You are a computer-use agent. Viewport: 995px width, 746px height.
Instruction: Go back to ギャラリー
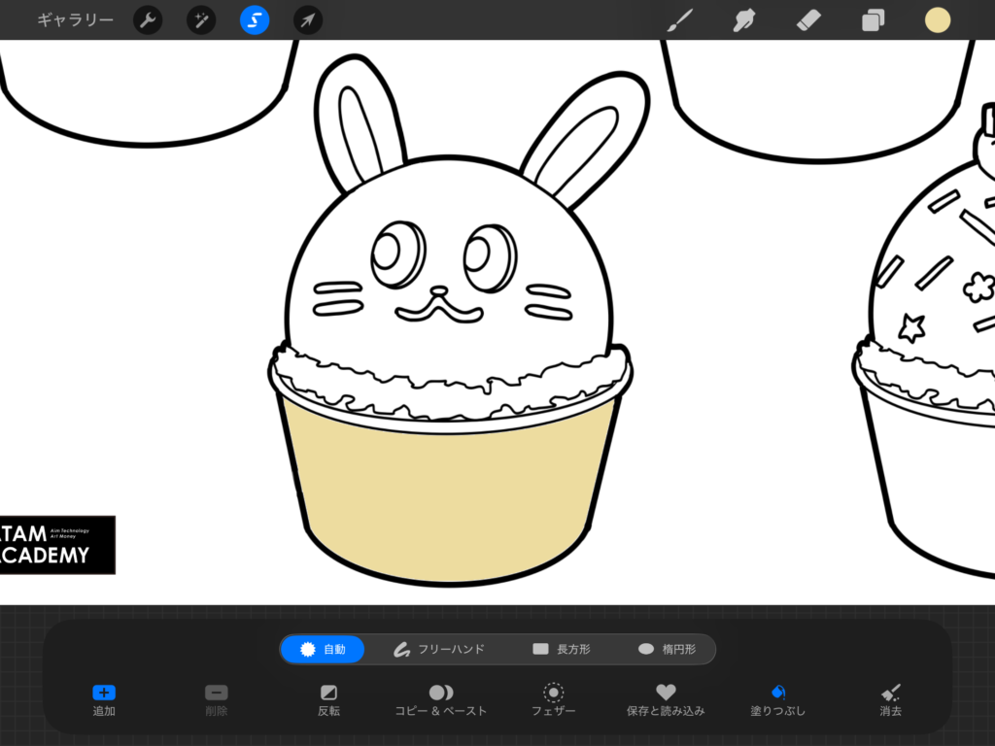pyautogui.click(x=75, y=19)
